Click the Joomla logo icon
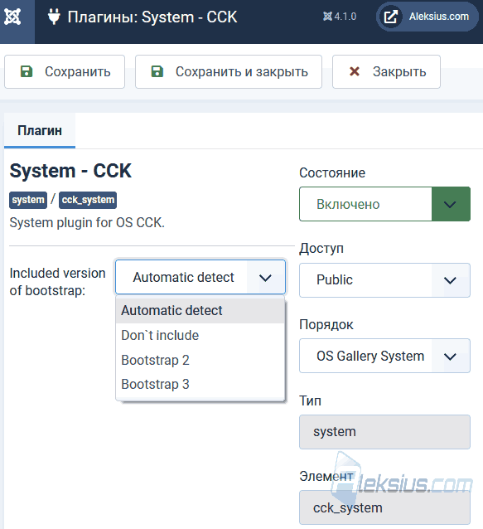483x529 pixels. (12, 17)
